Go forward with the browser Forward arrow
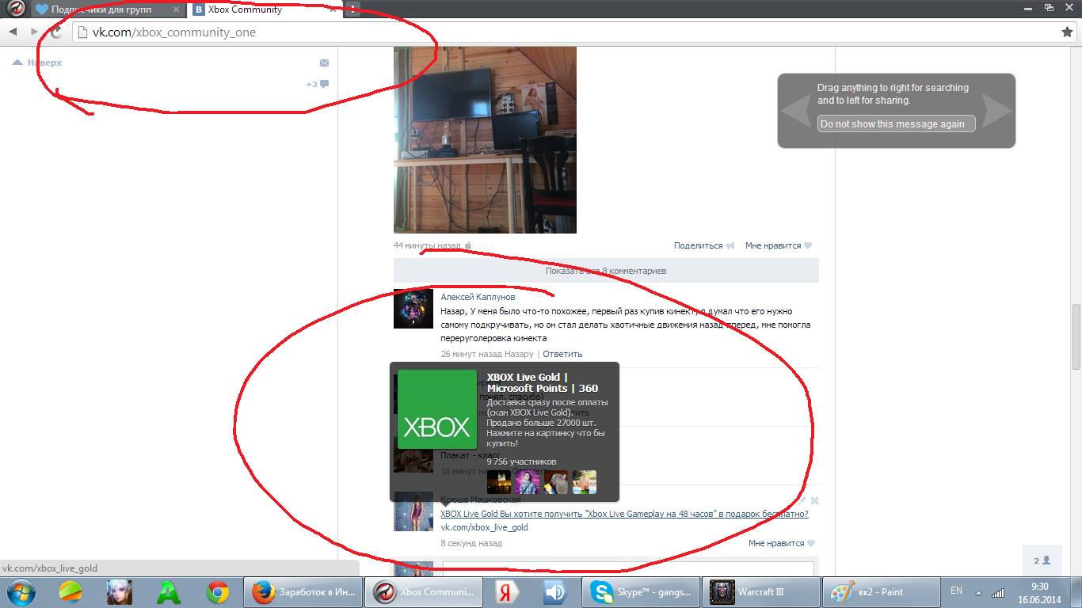The width and height of the screenshot is (1082, 608). [x=34, y=32]
